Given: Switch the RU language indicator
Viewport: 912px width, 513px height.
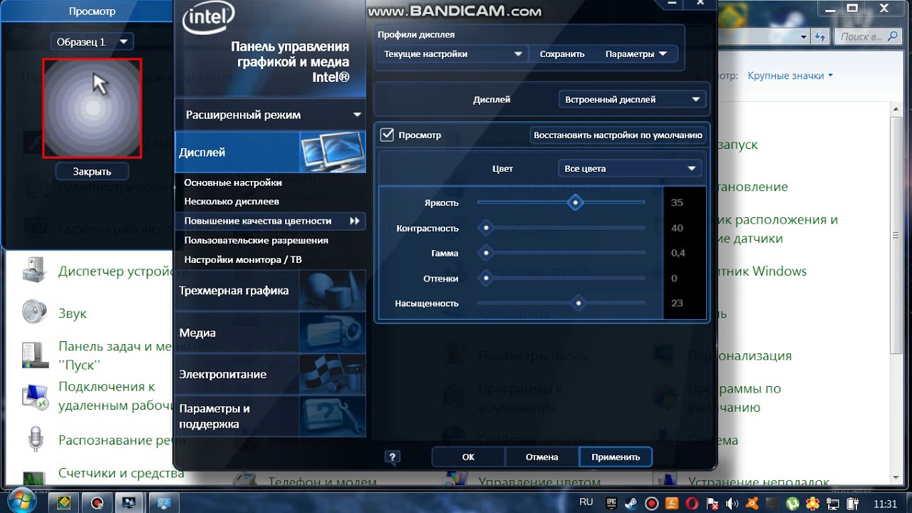Looking at the screenshot, I should click(586, 502).
